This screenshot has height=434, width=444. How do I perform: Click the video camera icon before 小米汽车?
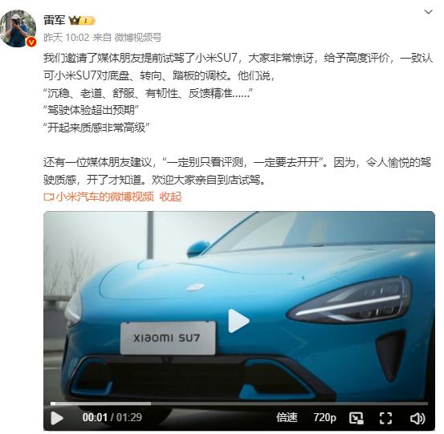[x=49, y=197]
